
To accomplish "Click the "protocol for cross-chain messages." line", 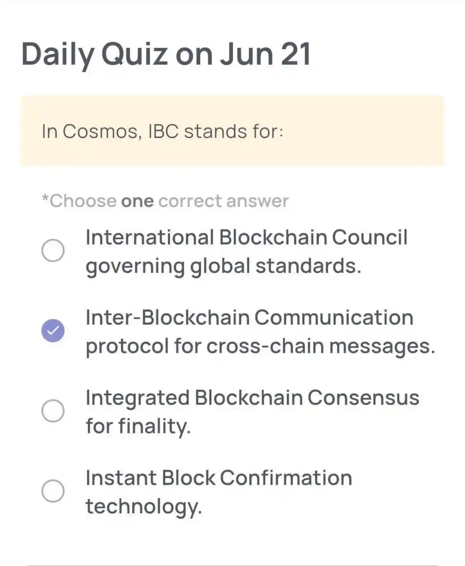I will pos(260,346).
